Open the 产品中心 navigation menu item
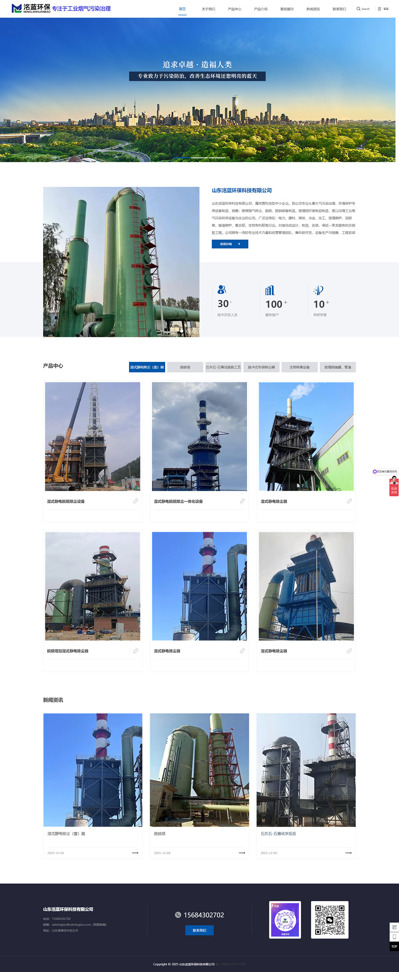The height and width of the screenshot is (972, 399). [x=234, y=9]
